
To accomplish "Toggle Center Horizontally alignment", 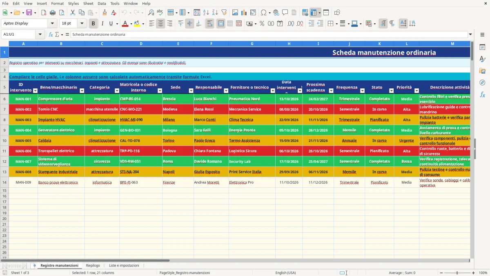I will pos(160,24).
